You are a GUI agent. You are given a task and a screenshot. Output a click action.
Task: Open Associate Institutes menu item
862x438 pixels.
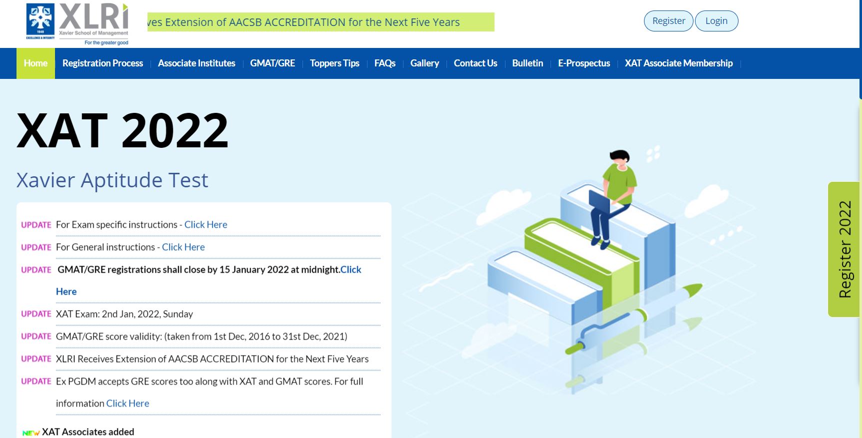[196, 63]
